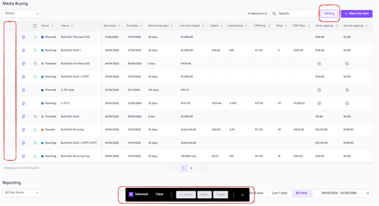379x206 pixels.
Task: Click the search magnifier icon
Action: (274, 14)
